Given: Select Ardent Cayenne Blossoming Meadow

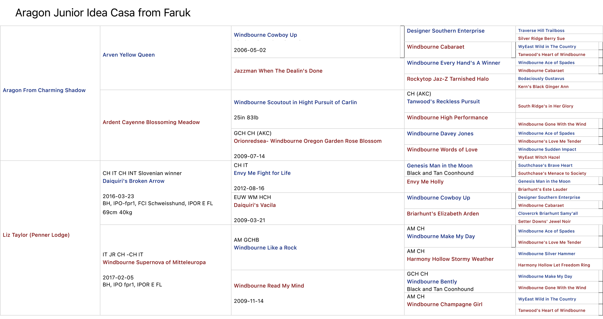Looking at the screenshot, I should point(151,122).
